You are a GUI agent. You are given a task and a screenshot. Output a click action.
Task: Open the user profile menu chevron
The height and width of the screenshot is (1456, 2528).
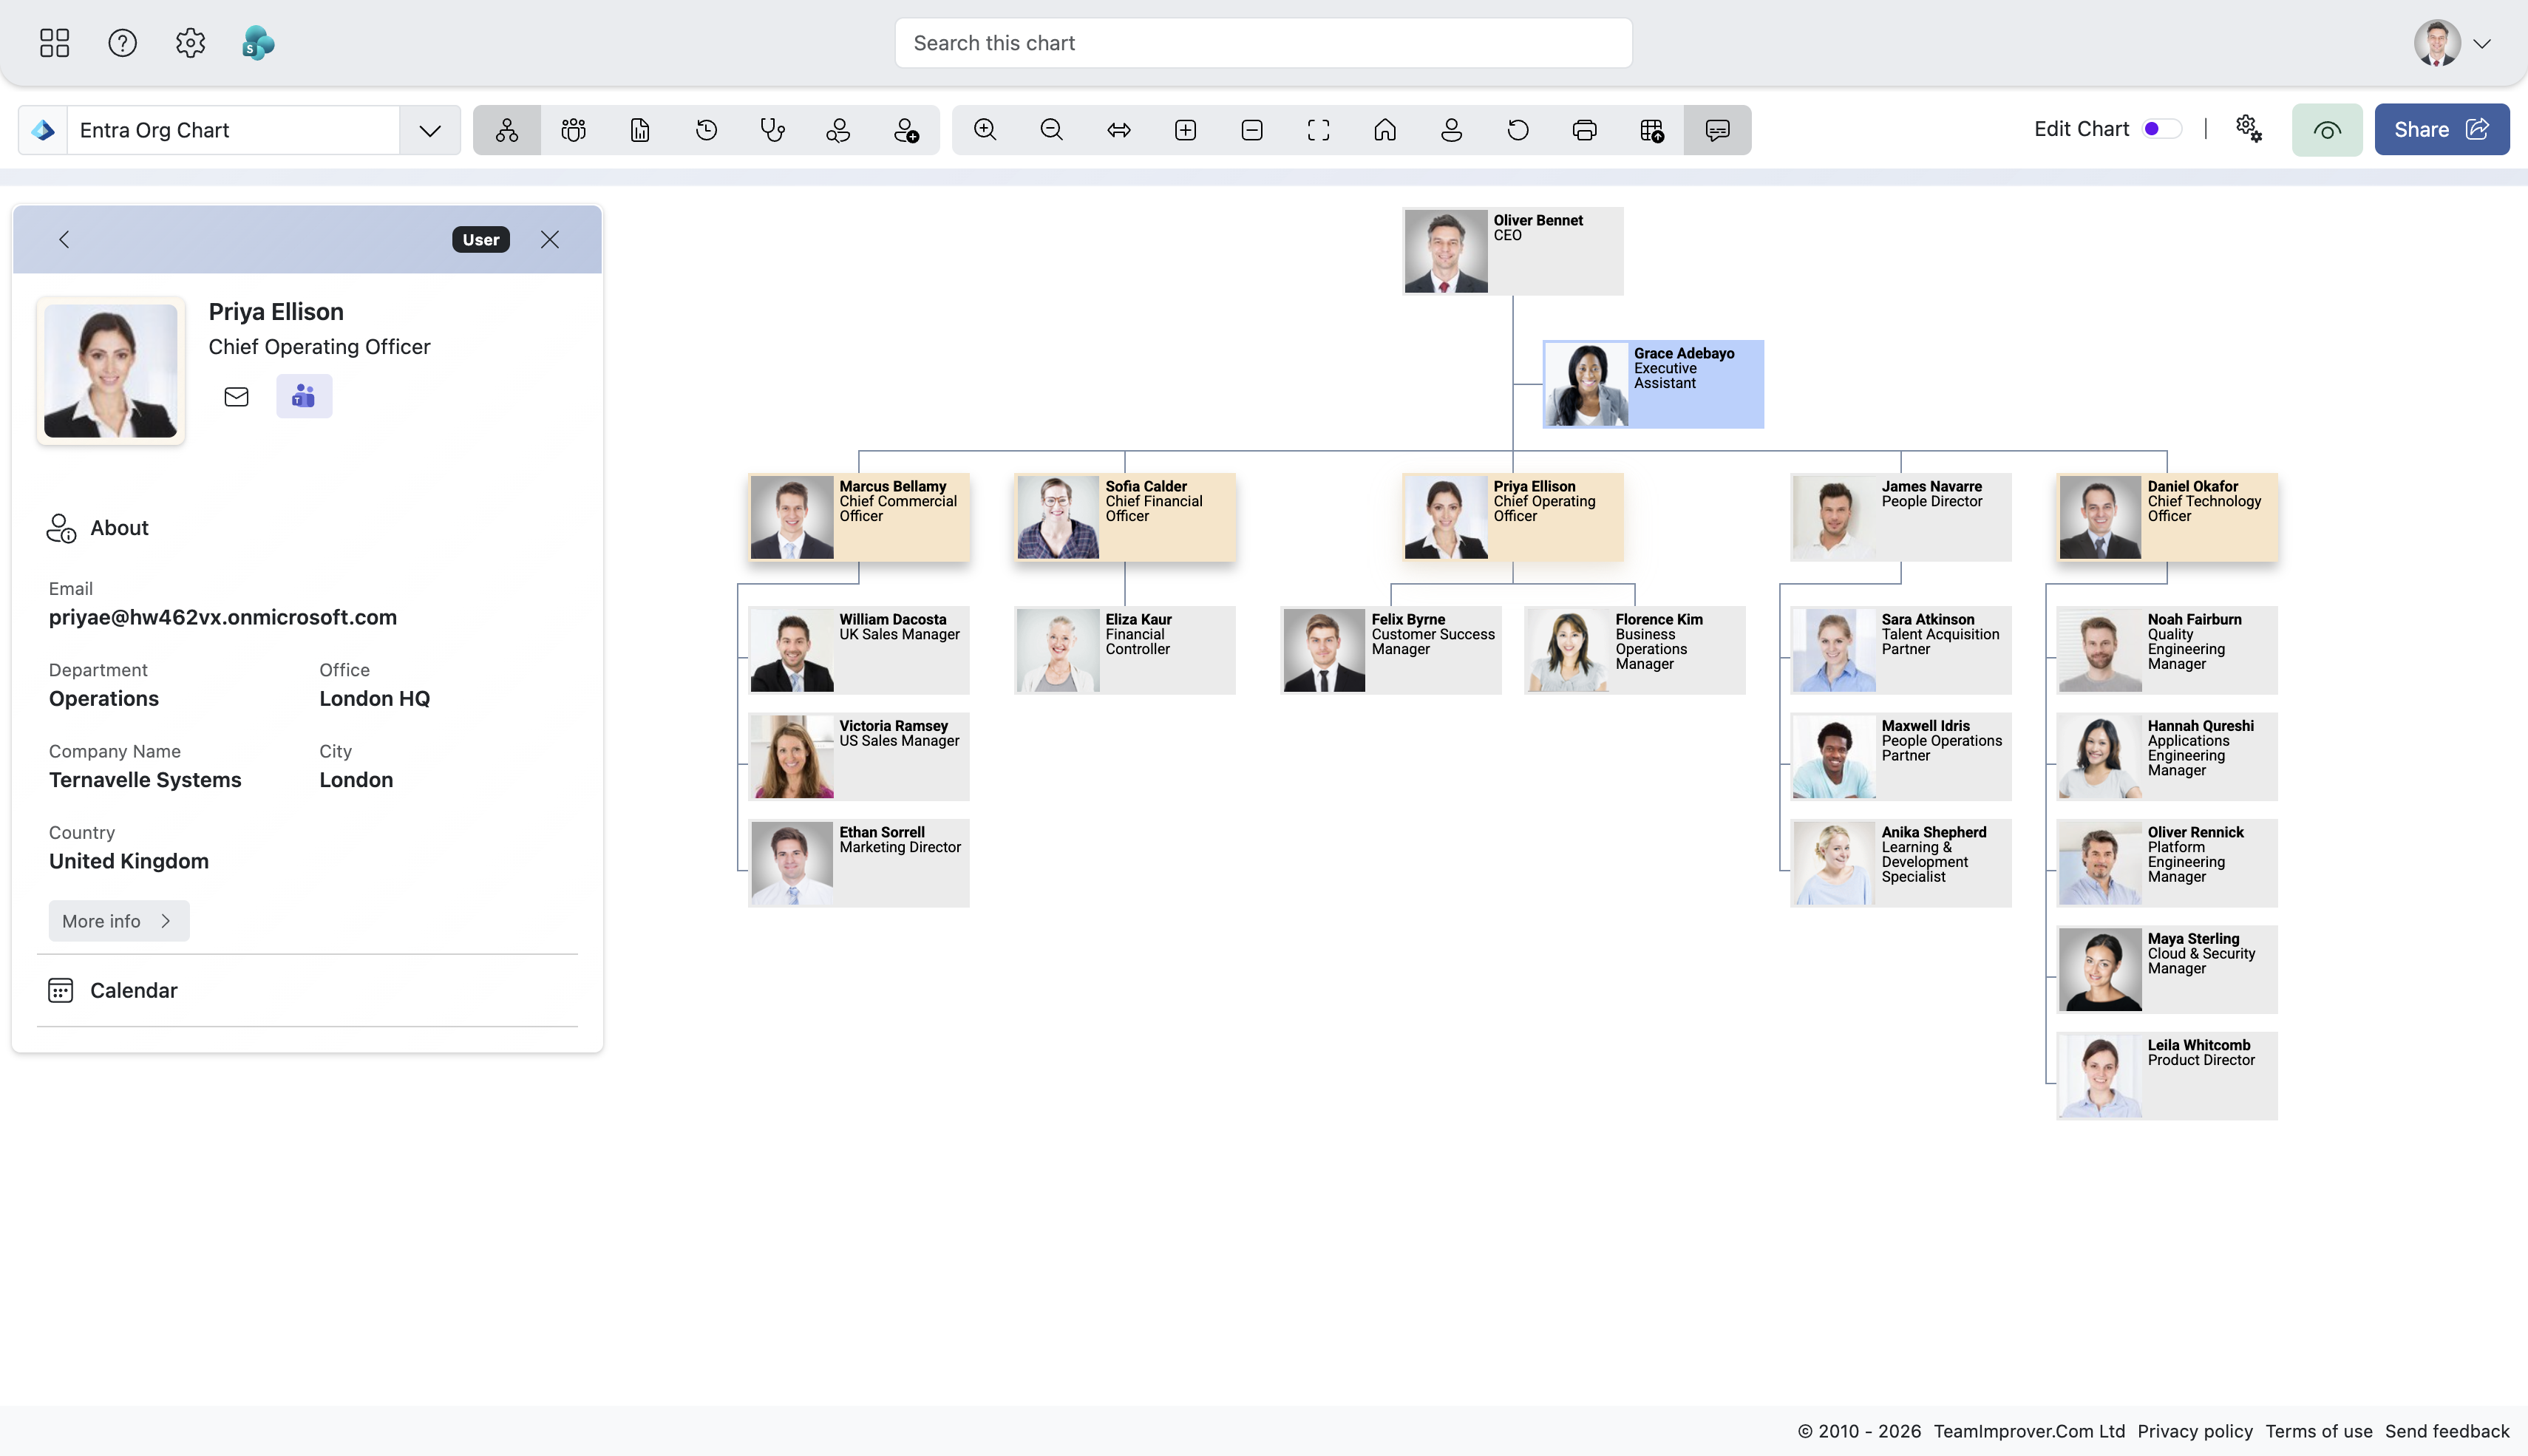pos(2481,44)
